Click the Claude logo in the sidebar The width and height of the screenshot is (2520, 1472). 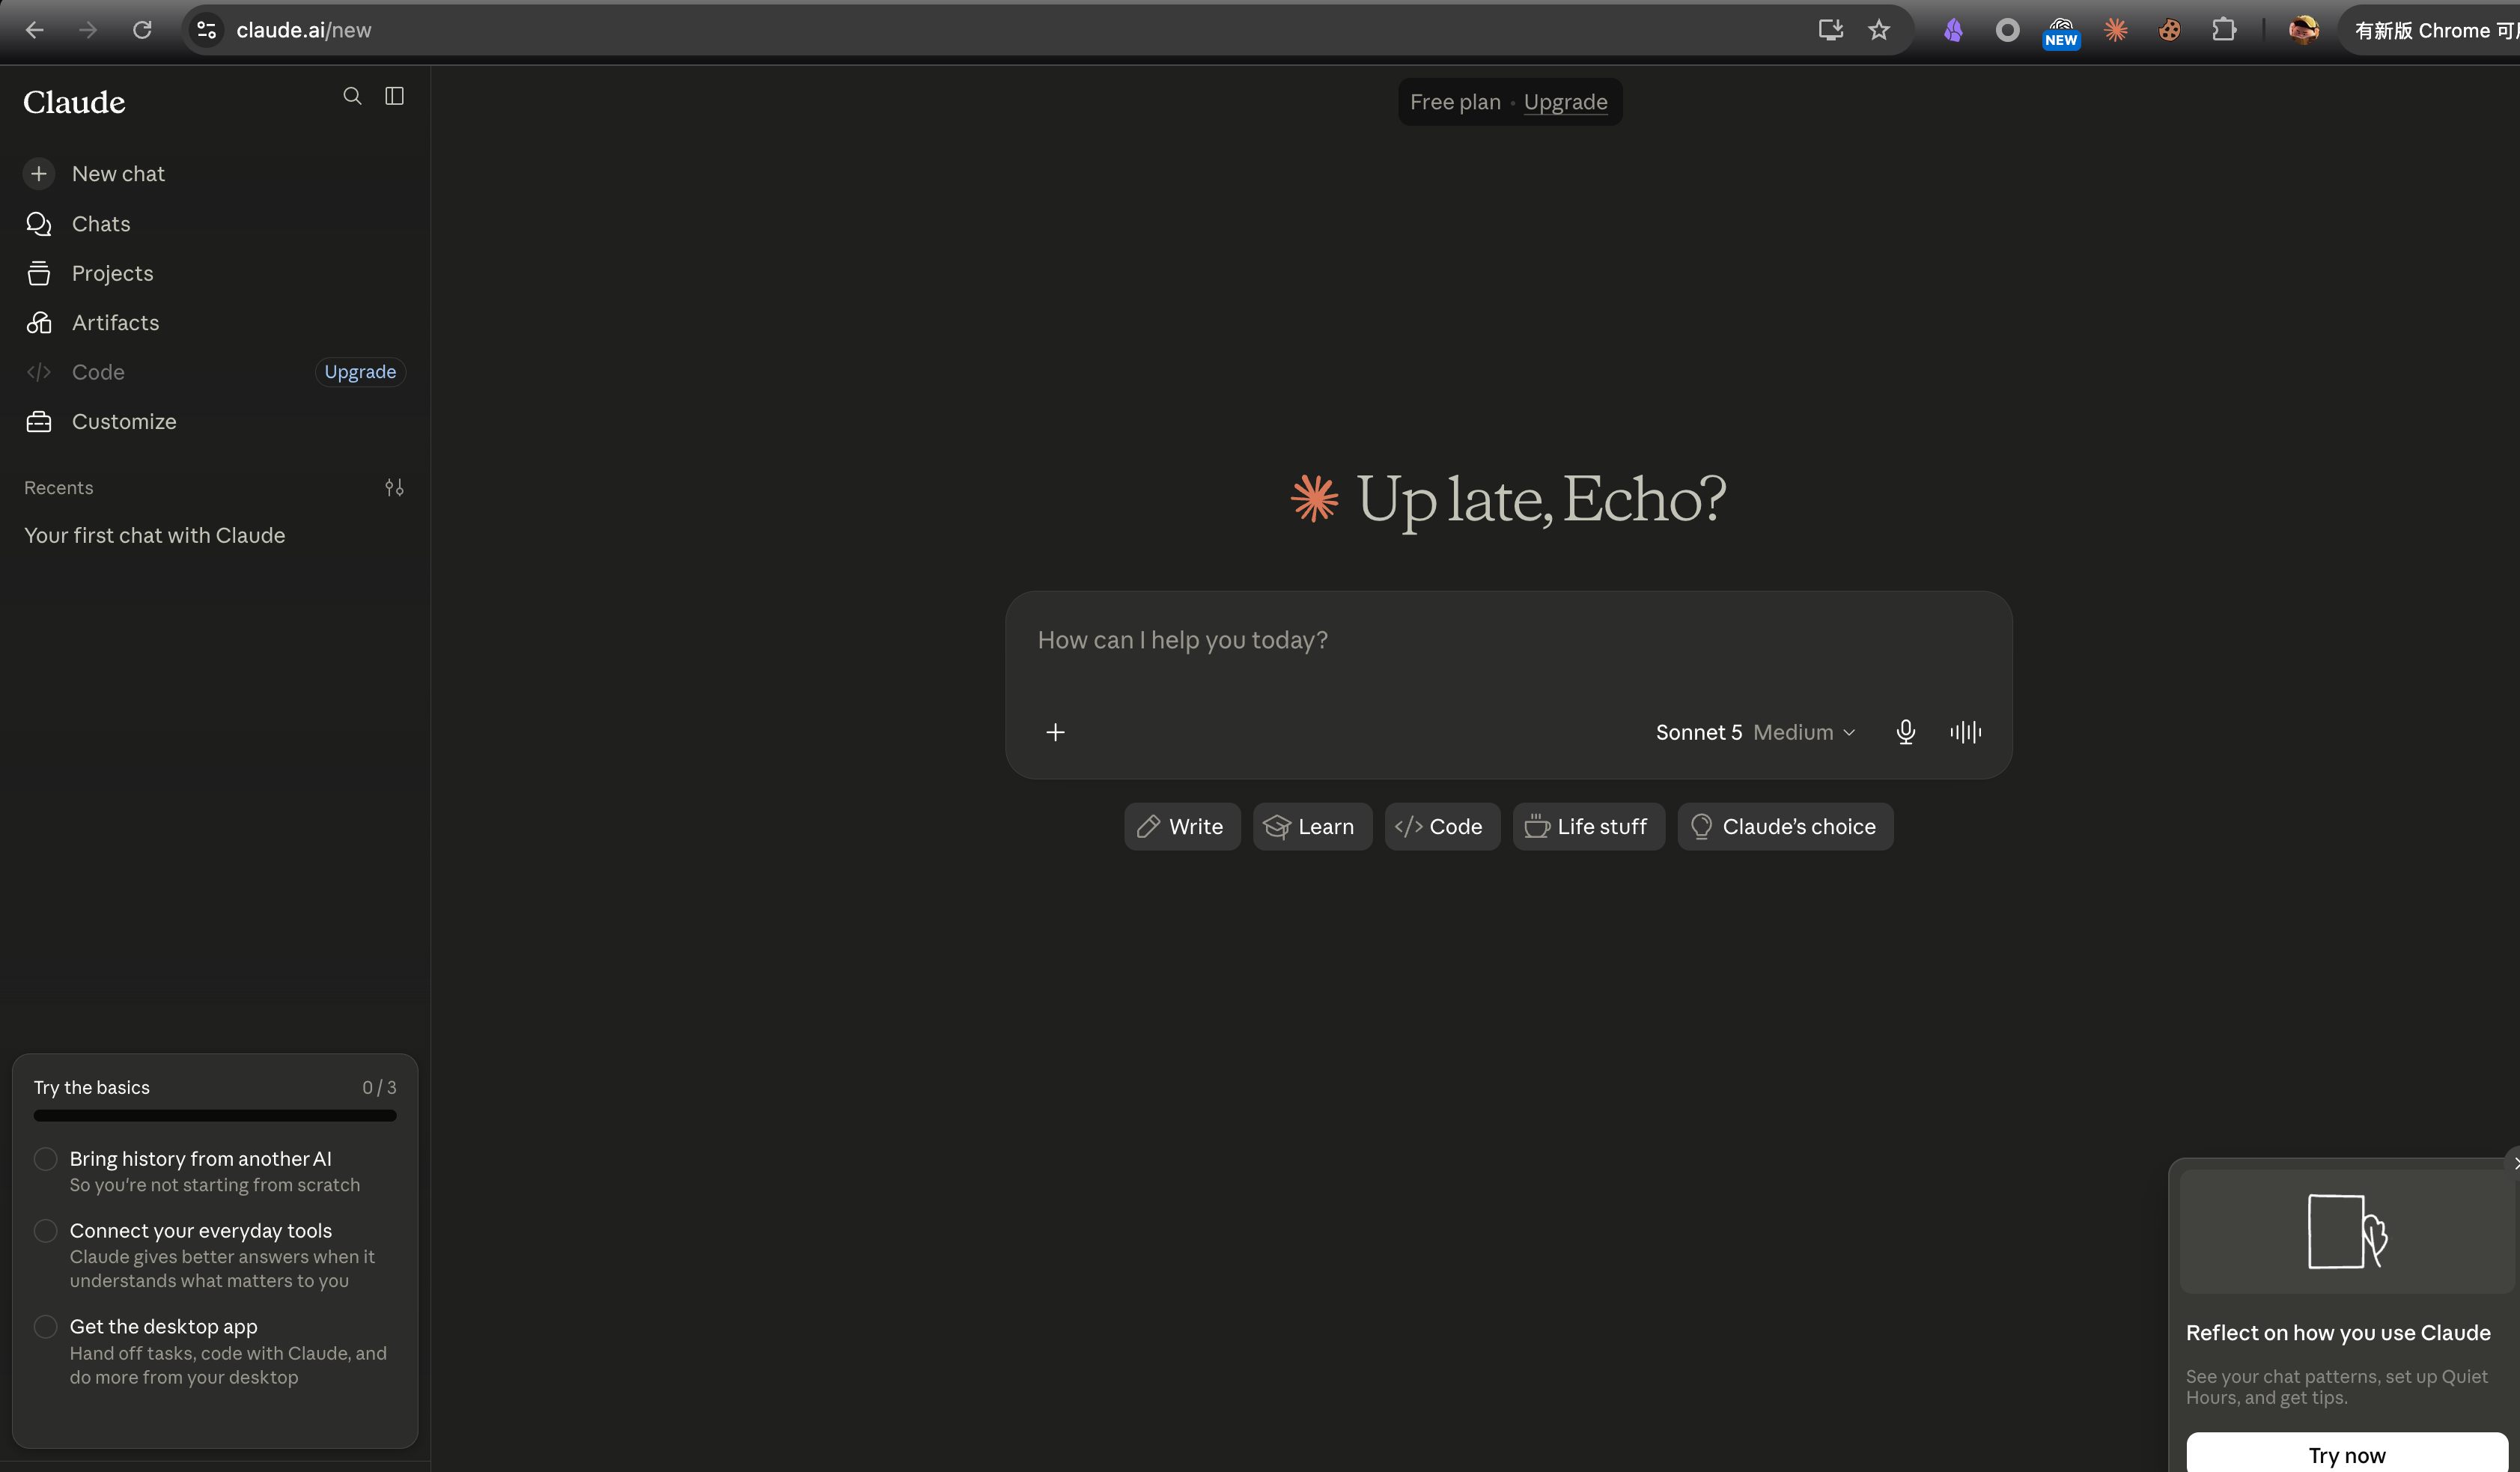pos(74,102)
